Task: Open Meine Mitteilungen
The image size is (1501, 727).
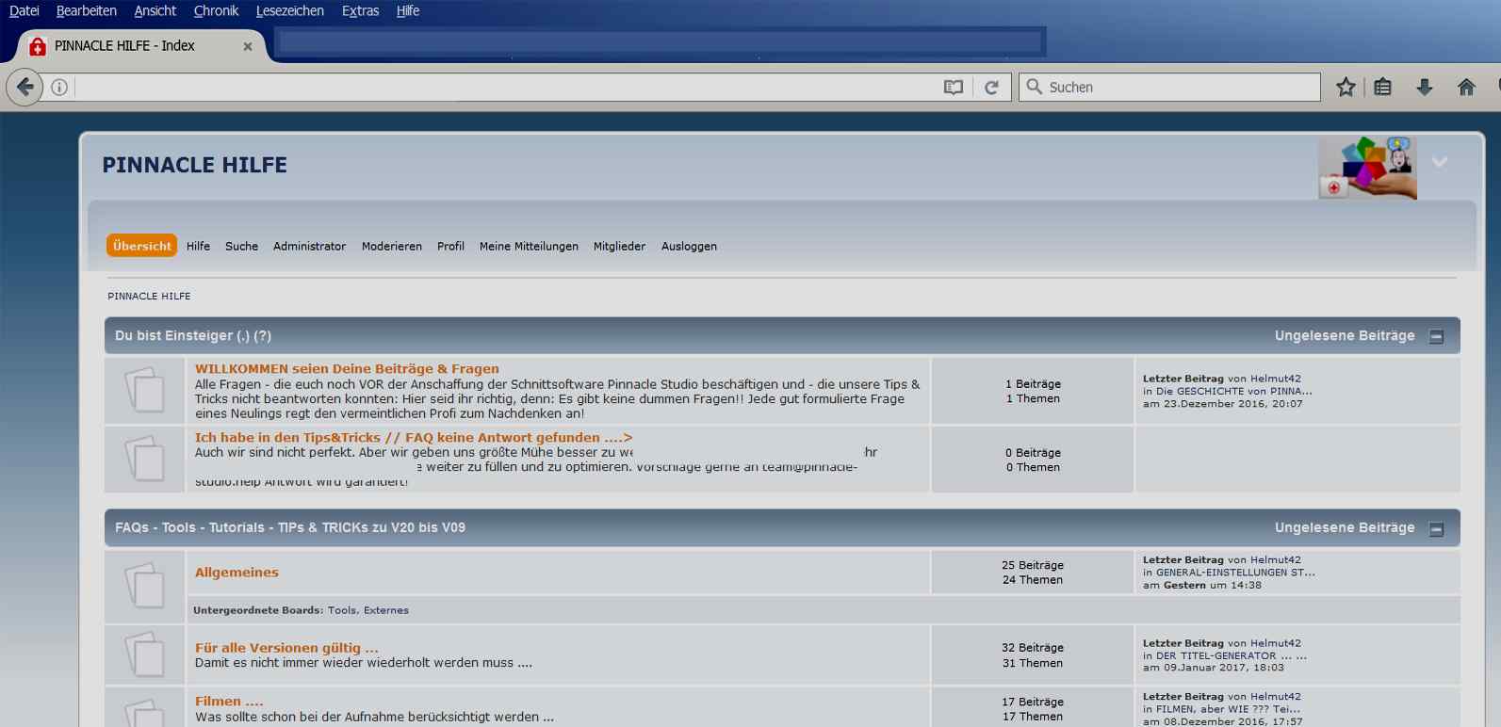Action: tap(529, 247)
